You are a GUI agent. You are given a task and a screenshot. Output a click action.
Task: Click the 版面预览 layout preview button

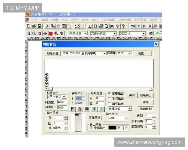click(x=95, y=118)
